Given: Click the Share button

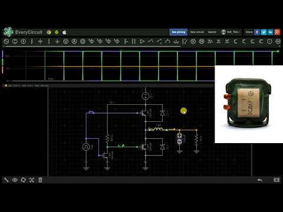Looking at the screenshot, I should click(249, 32).
